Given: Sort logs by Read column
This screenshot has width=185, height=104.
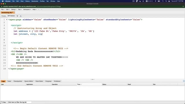Looking at the screenshot, I should tap(140, 84).
